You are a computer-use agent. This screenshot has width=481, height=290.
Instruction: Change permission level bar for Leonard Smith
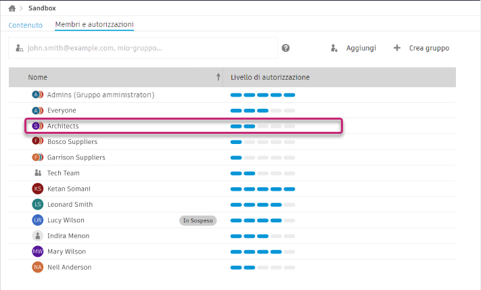point(262,205)
